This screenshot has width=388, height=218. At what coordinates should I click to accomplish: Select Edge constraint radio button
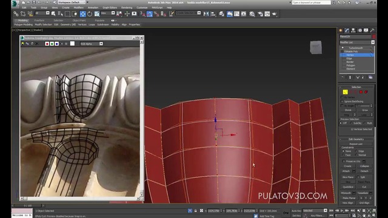[356, 151]
